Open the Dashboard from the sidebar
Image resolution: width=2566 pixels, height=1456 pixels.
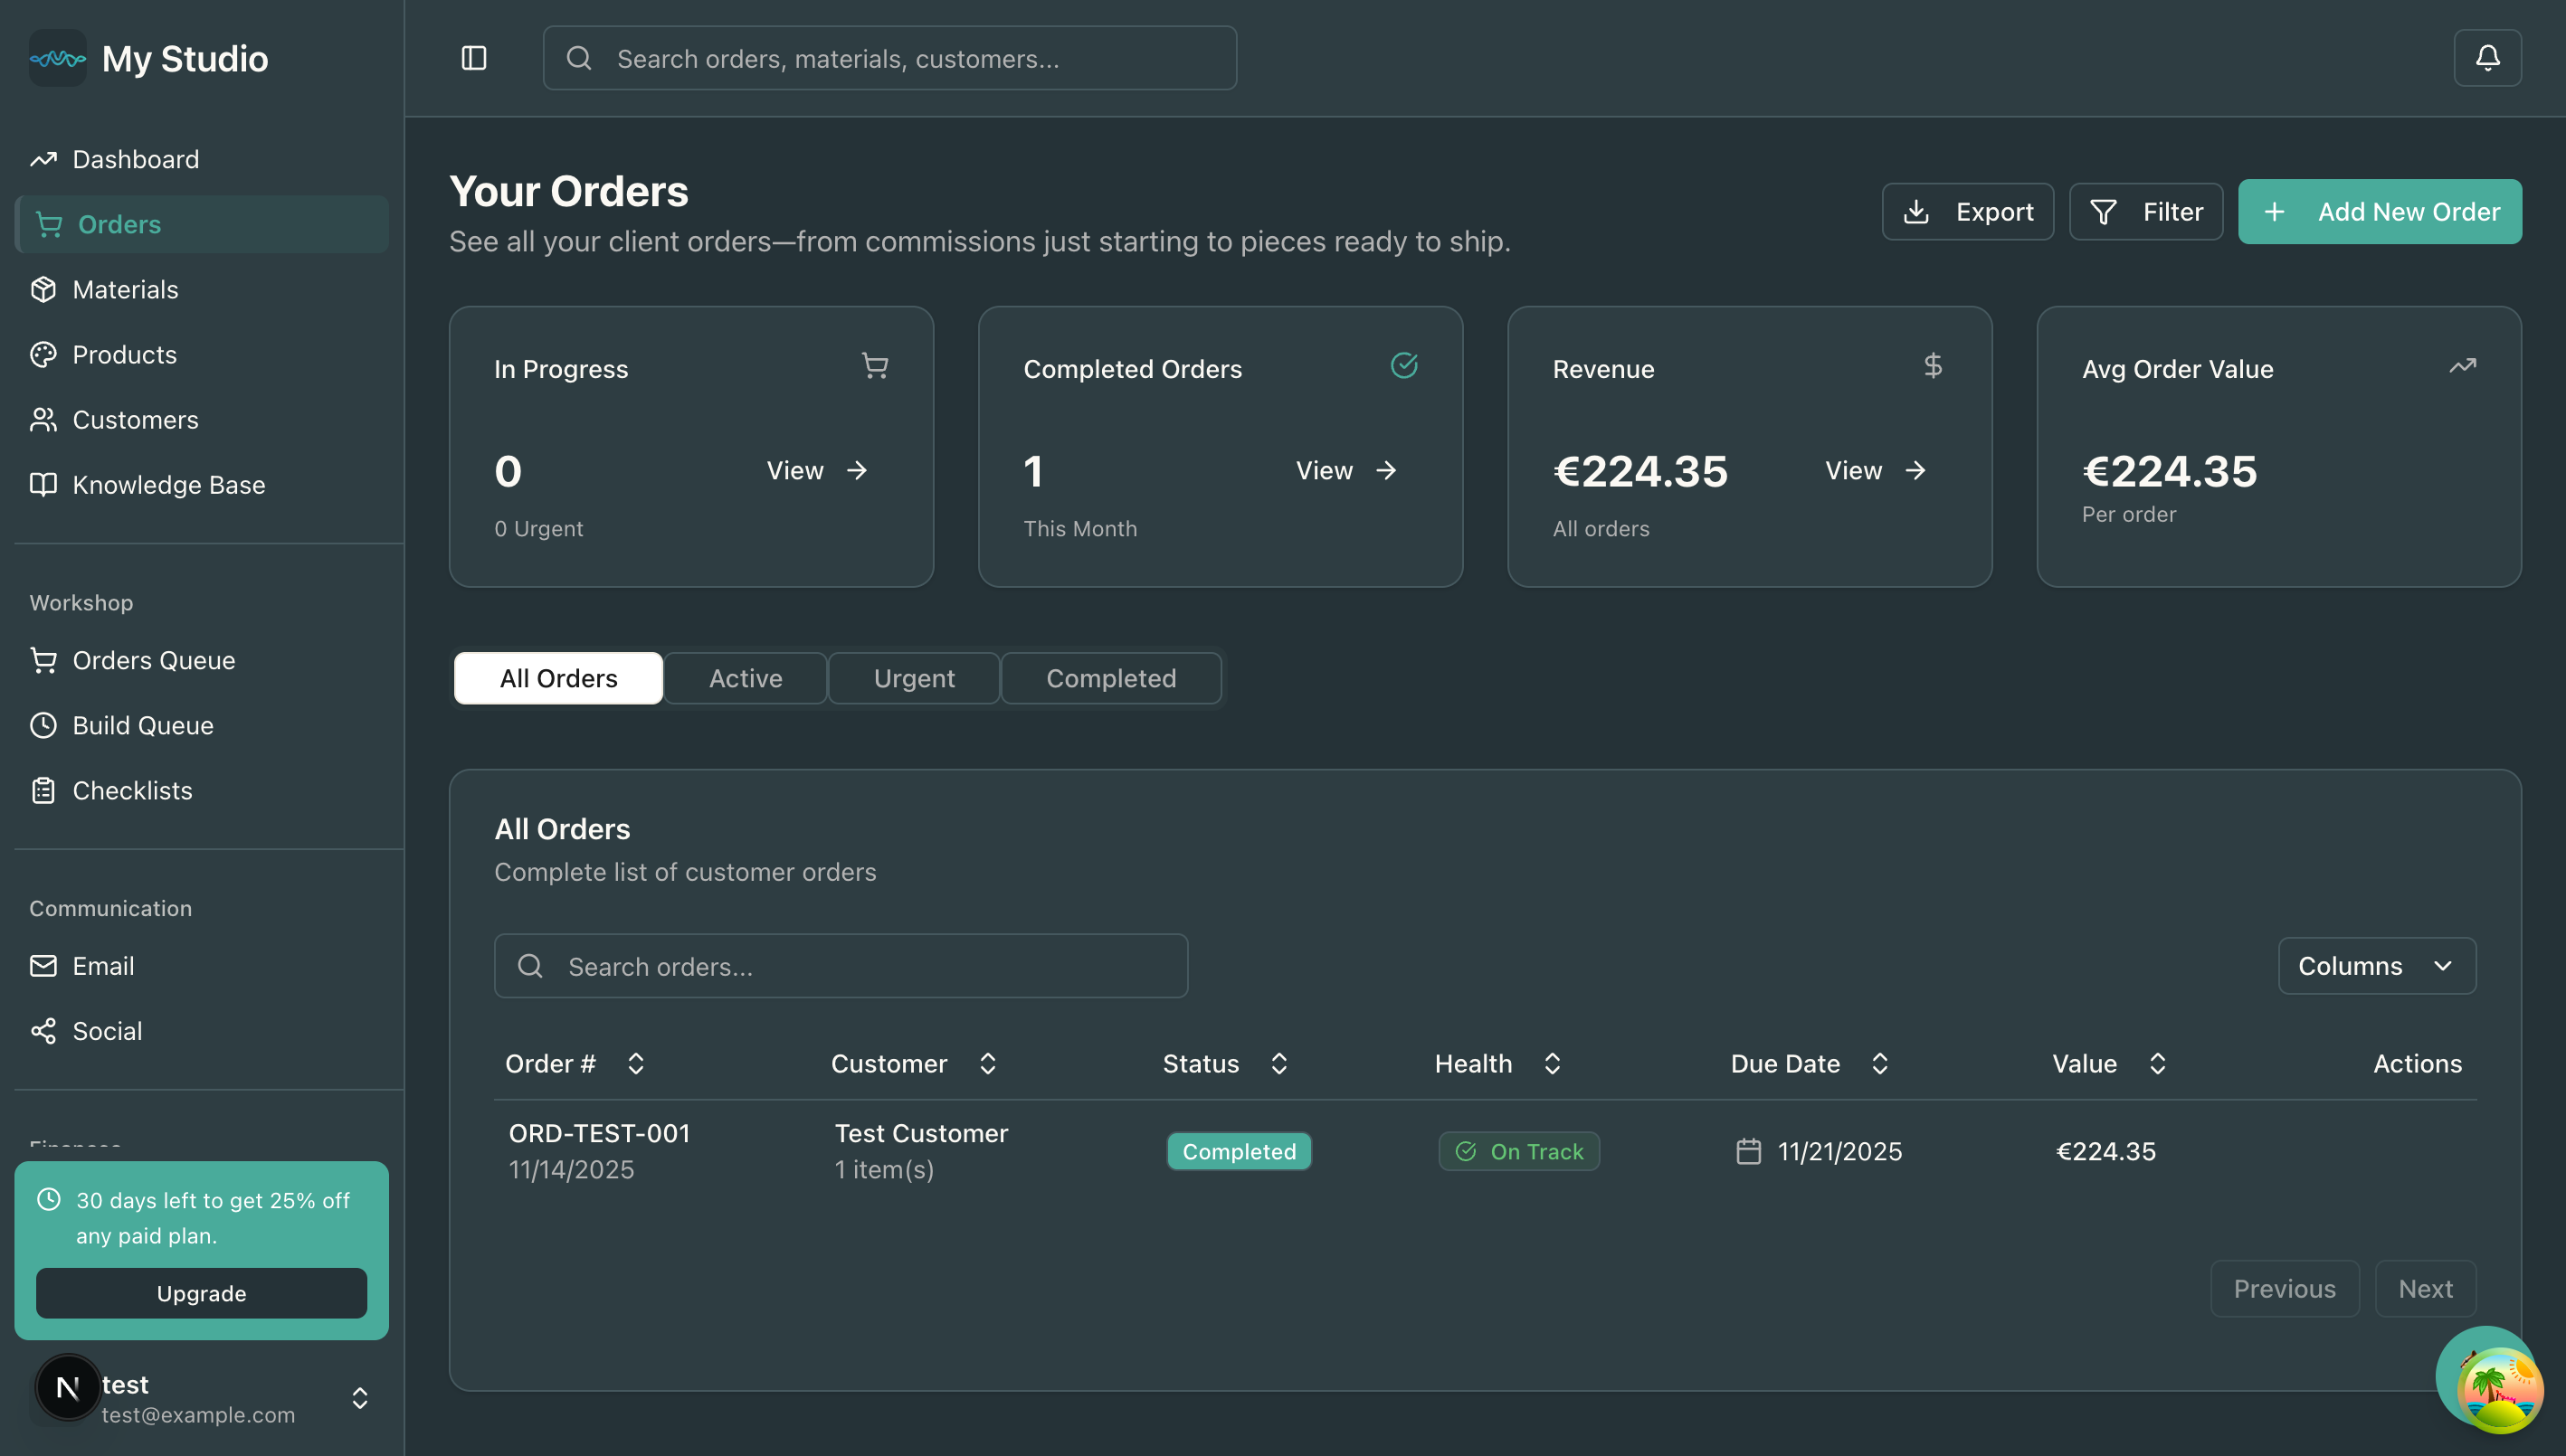[x=135, y=159]
